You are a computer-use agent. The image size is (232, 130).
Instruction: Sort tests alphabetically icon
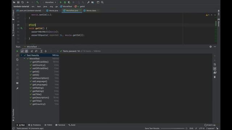coord(32,51)
